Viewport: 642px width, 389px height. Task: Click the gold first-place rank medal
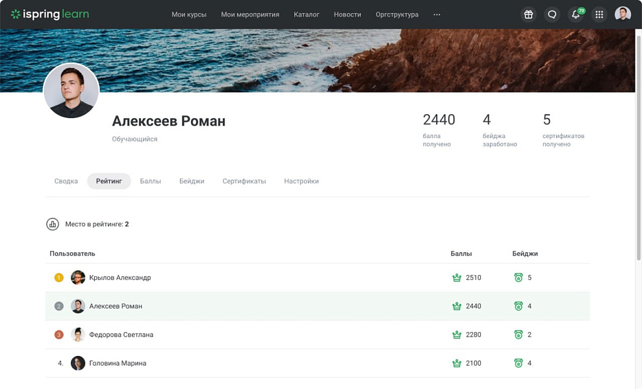click(x=58, y=277)
